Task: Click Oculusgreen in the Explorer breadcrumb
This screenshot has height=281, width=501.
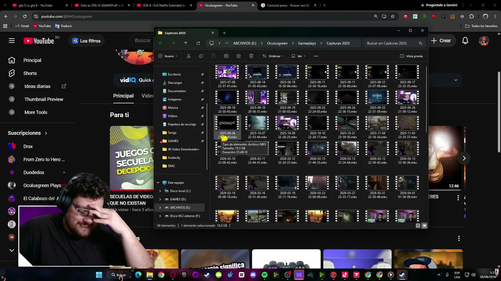Action: [277, 43]
